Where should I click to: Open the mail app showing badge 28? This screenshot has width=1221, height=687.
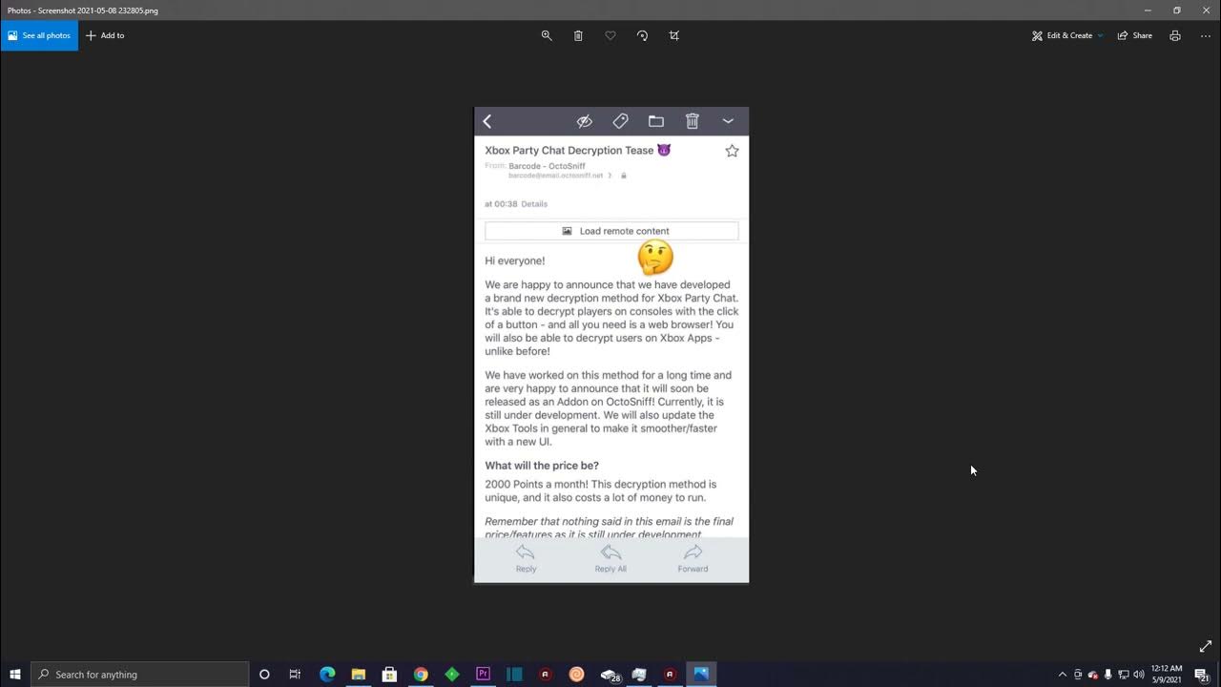[610, 675]
